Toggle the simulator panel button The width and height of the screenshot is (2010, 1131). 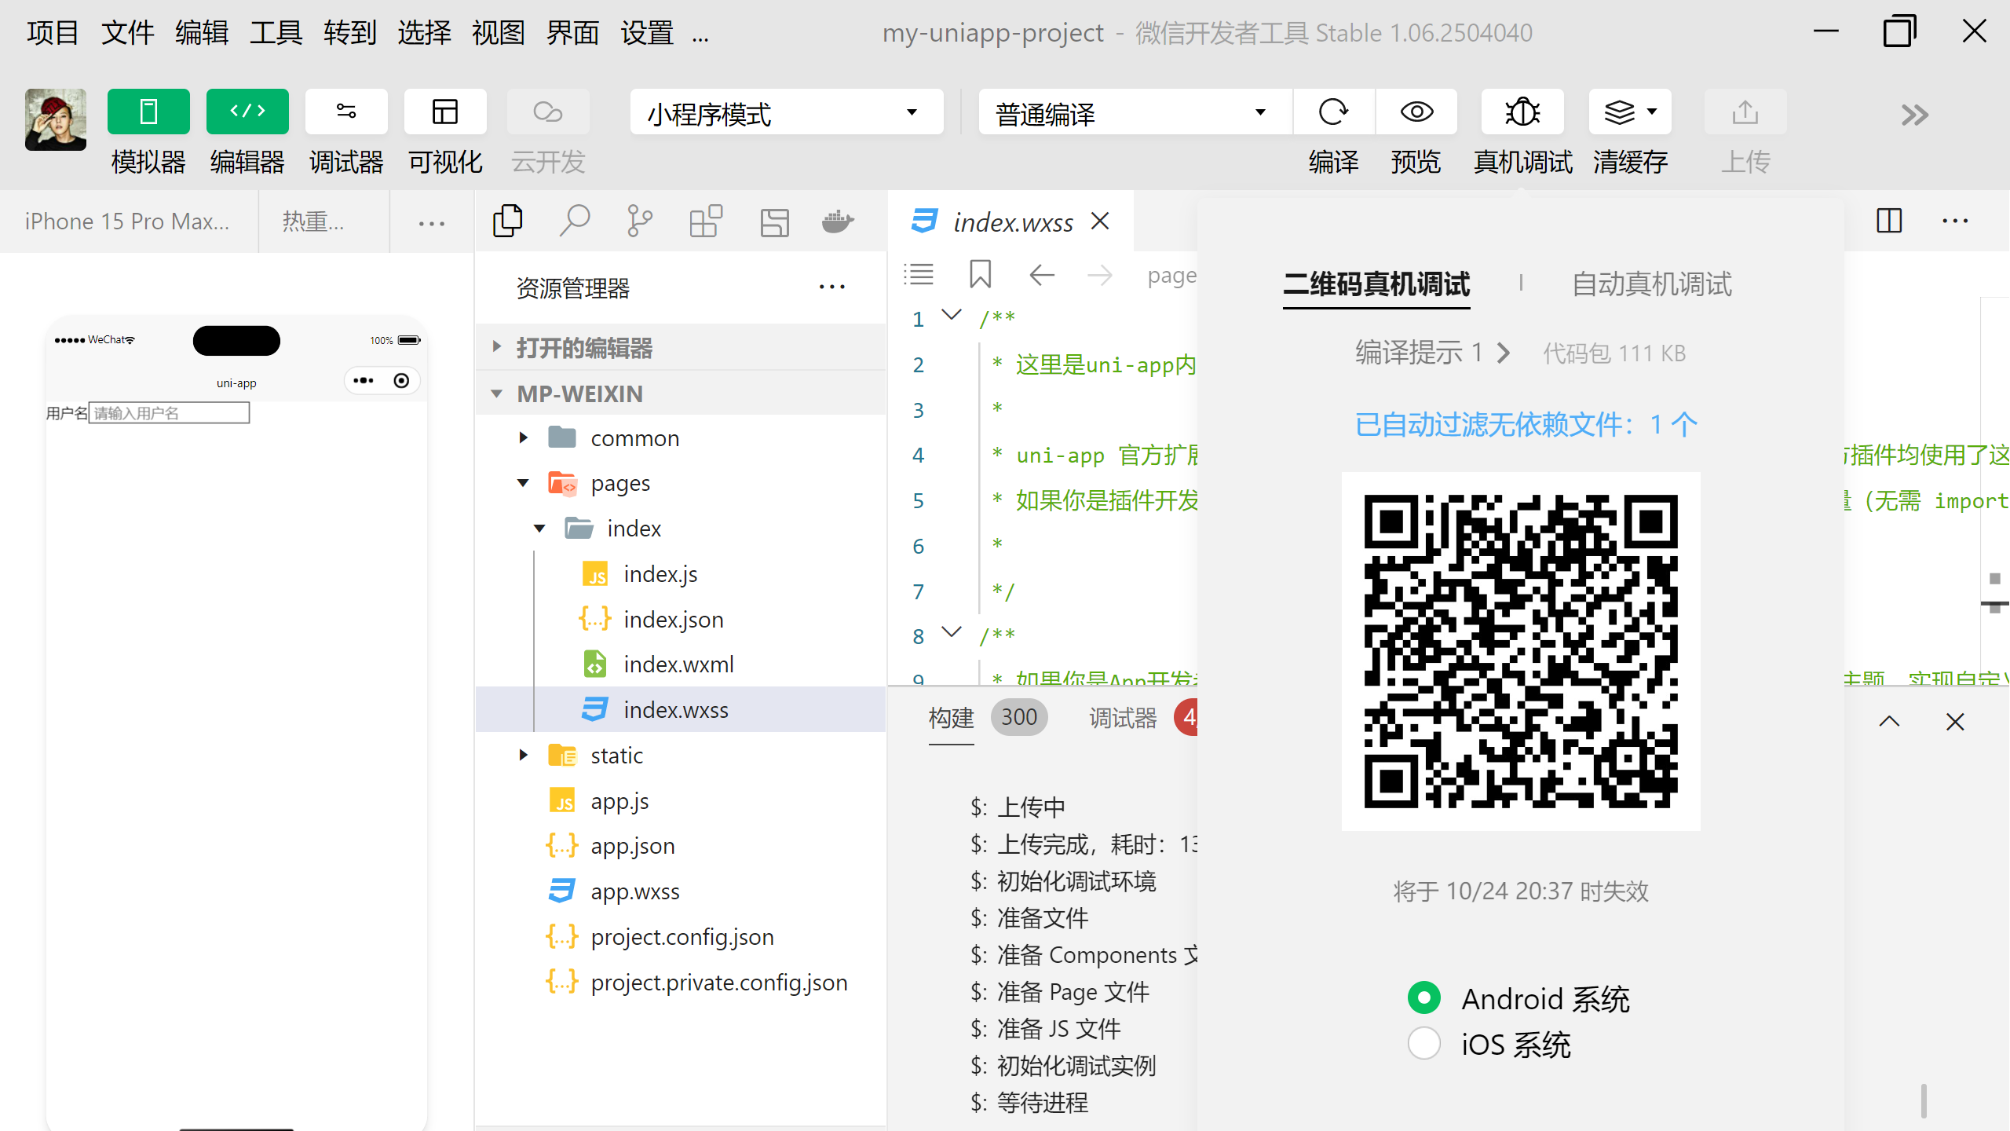pyautogui.click(x=148, y=112)
